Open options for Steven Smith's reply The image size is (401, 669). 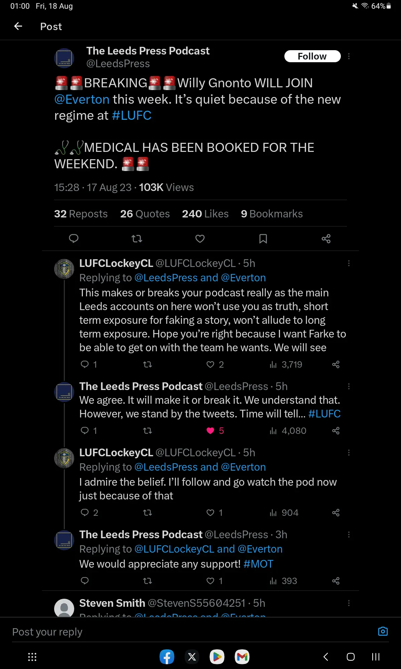click(349, 603)
